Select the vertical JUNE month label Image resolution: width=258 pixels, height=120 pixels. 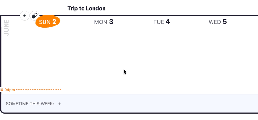[6, 27]
